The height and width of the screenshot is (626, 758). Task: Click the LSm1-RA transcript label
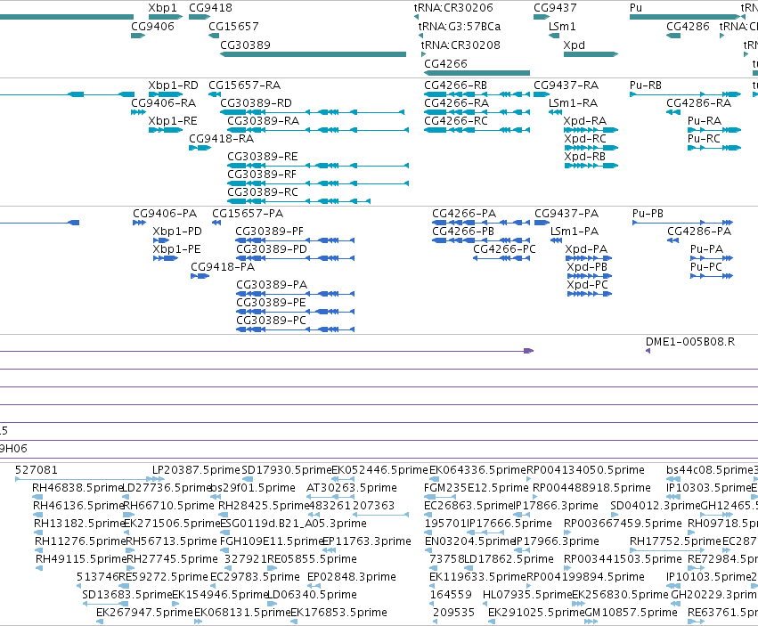pyautogui.click(x=573, y=103)
